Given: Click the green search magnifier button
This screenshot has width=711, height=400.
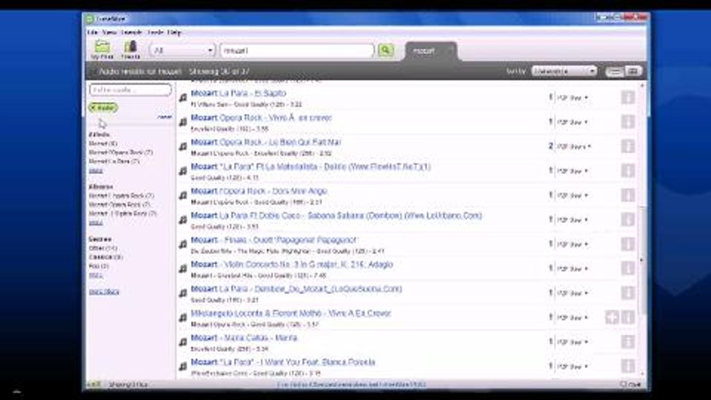Looking at the screenshot, I should point(385,51).
